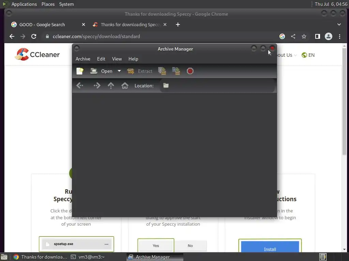Screen dimensions: 349x261
Task: Switch to Chrome in the taskbar
Action: point(40,257)
